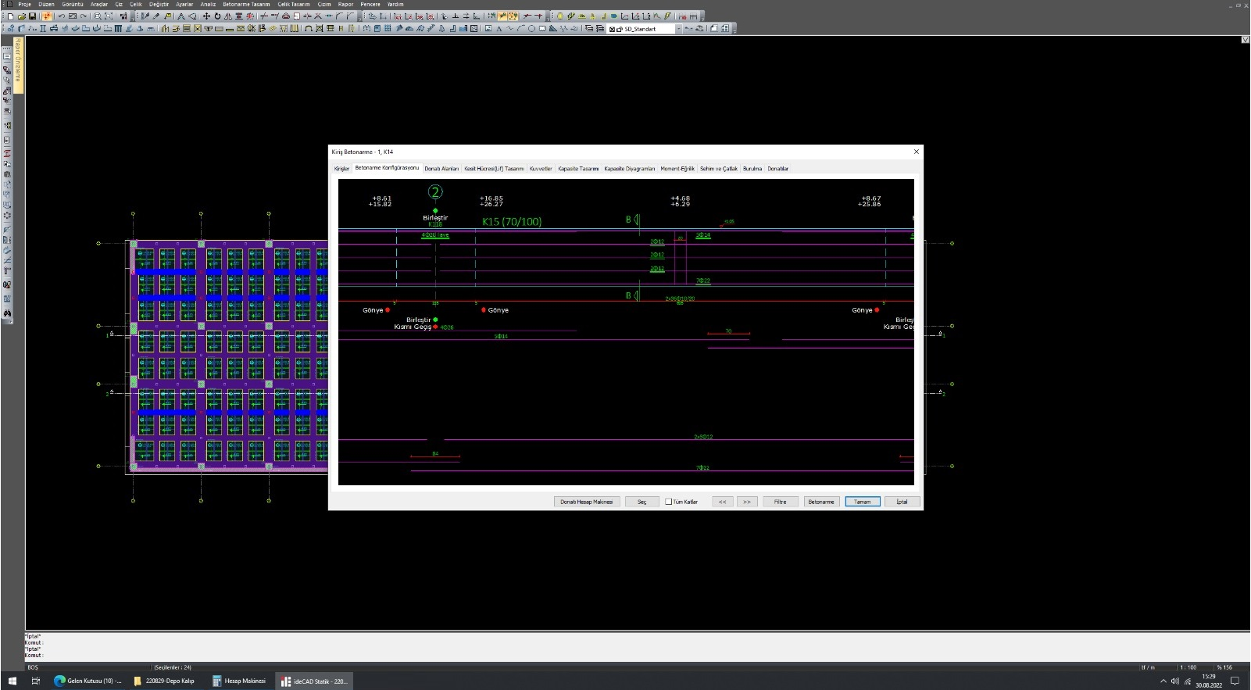Open the Betonarme Tasarım menu
The height and width of the screenshot is (690, 1251).
click(246, 4)
